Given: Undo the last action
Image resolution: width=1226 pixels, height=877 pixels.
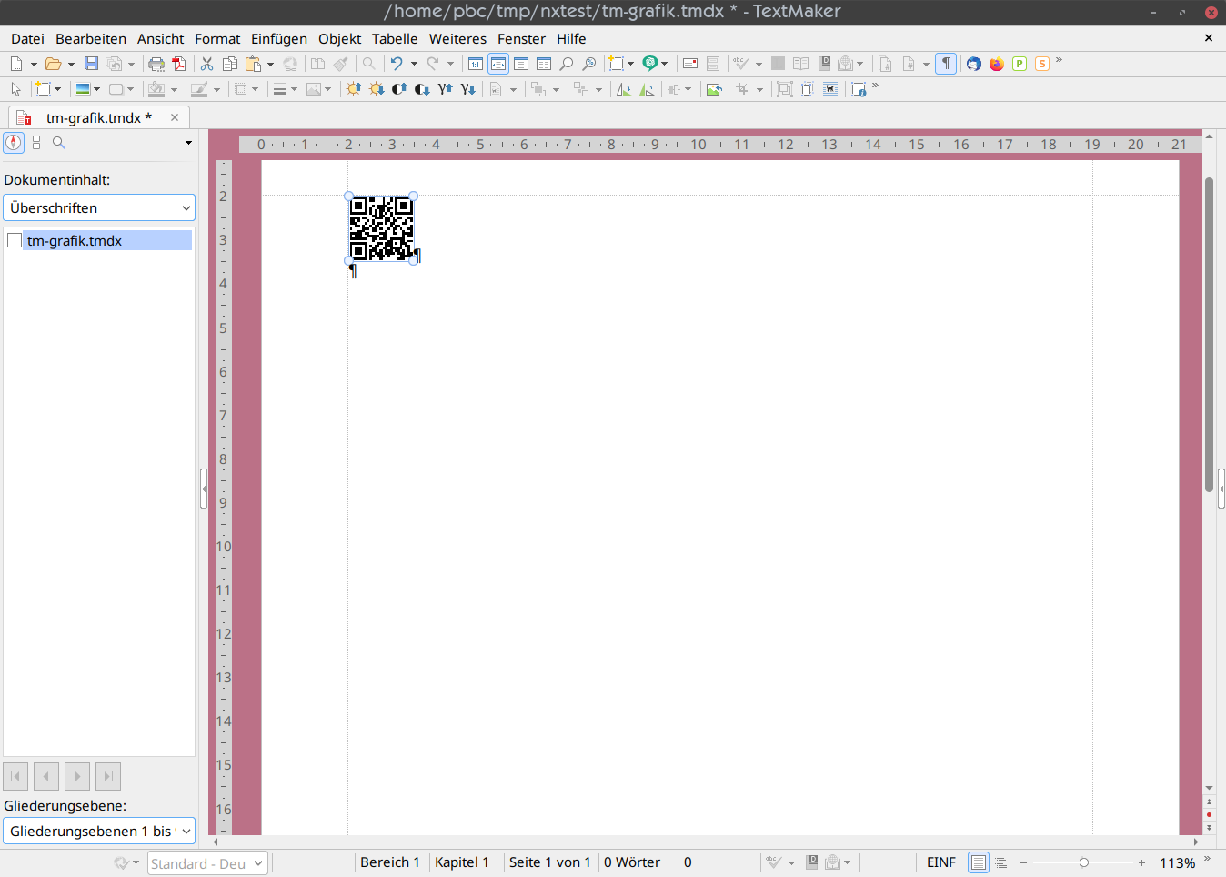Looking at the screenshot, I should [397, 64].
